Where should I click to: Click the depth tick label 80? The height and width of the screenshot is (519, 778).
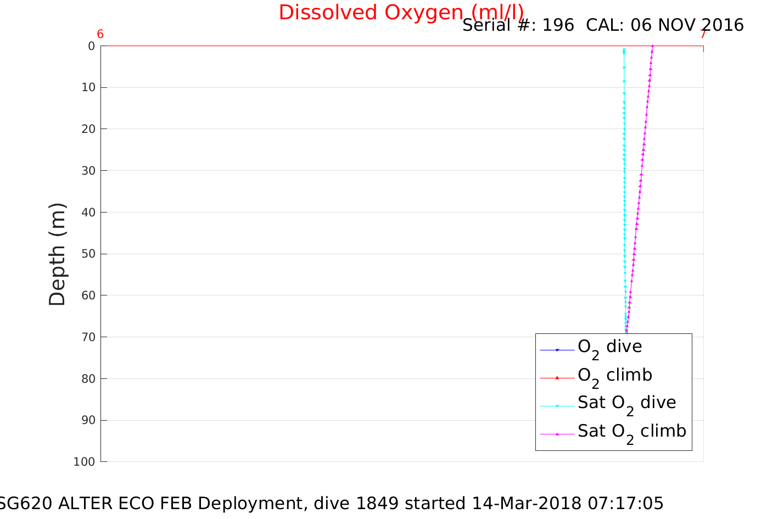pyautogui.click(x=88, y=379)
